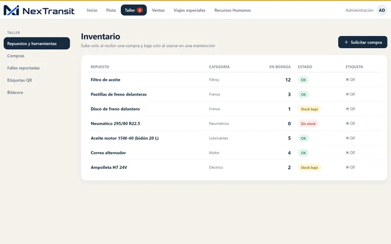Screen dimensions: 391x244
Task: Click the Categoría column header
Action: (x=219, y=67)
